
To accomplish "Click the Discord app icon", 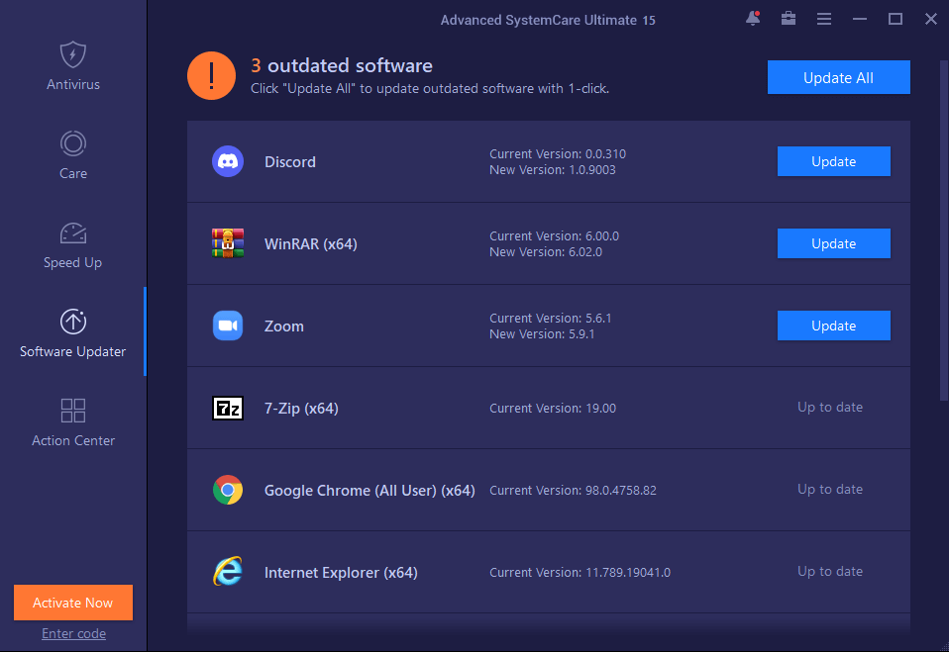I will [228, 161].
